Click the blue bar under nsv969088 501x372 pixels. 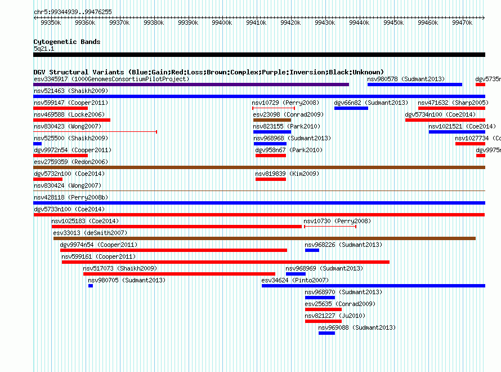click(326, 333)
